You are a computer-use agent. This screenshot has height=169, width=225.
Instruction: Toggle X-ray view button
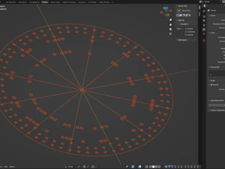[147, 167]
